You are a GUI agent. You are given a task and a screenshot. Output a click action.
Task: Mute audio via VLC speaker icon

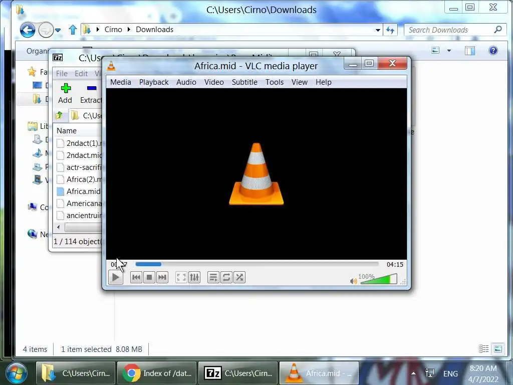coord(353,281)
